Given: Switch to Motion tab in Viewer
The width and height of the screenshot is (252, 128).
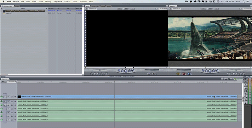Looking at the screenshot, I should (x=109, y=6).
